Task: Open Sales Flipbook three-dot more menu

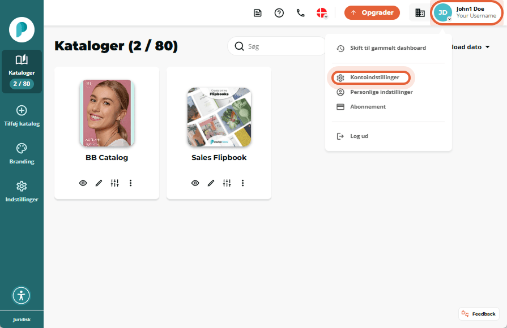Action: (243, 183)
